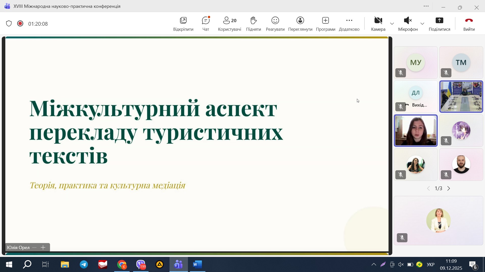This screenshot has width=485, height=272.
Task: Toggle the Windows volume mute tray icon
Action: coord(401,264)
